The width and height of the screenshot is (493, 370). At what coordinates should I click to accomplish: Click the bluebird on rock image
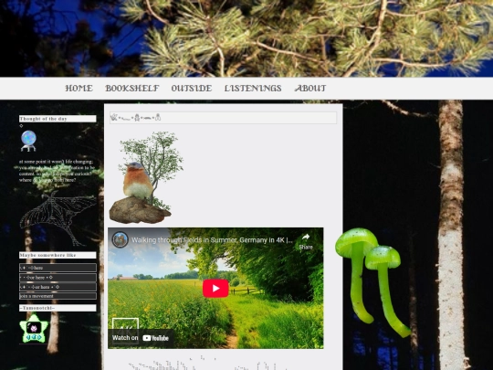coord(146,178)
